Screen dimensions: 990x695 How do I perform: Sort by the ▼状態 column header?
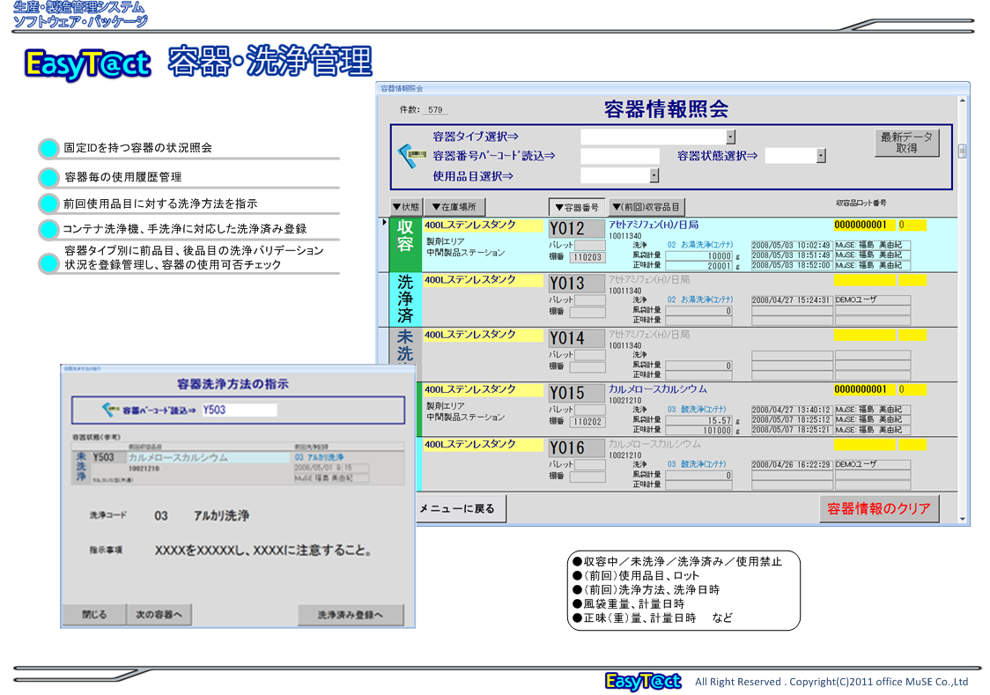click(x=405, y=207)
